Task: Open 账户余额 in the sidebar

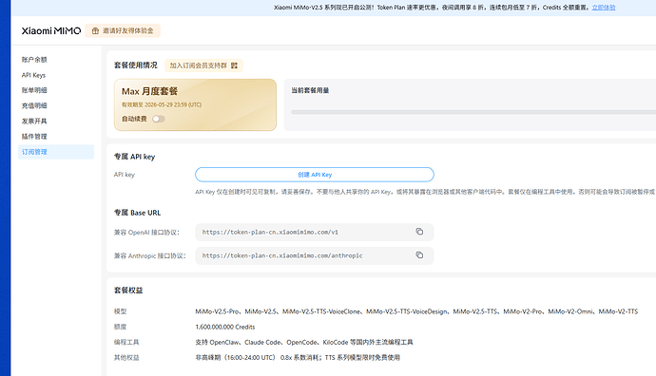Action: coord(34,60)
